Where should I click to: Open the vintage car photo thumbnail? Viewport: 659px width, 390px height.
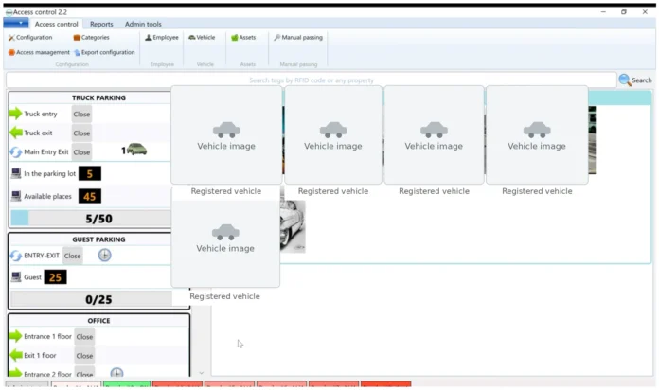tap(293, 226)
